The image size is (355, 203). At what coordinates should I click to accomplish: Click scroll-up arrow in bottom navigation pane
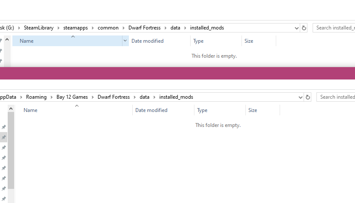11,109
